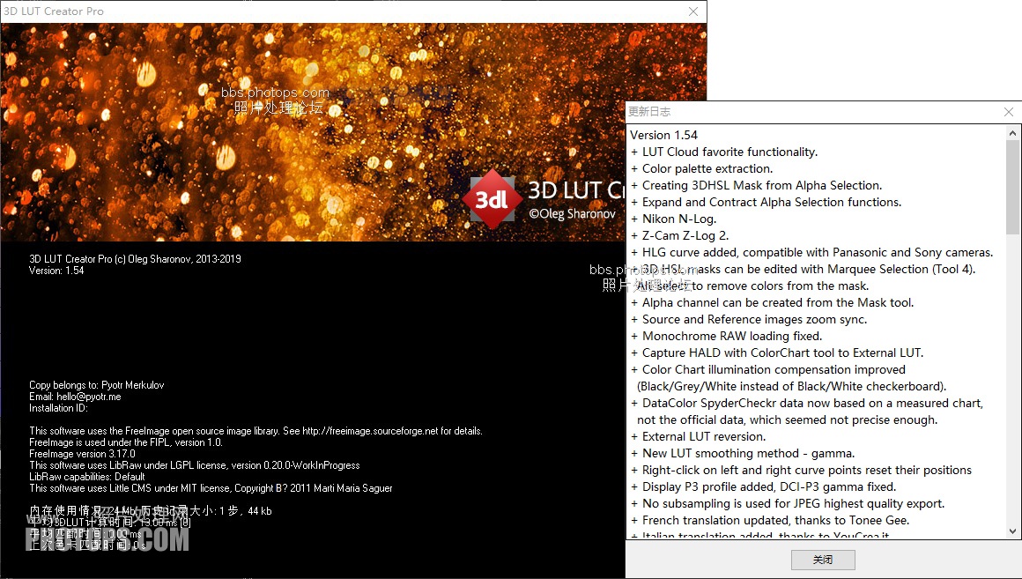This screenshot has width=1022, height=579.
Task: Click the 关闭 button in changelog dialog
Action: tap(823, 560)
